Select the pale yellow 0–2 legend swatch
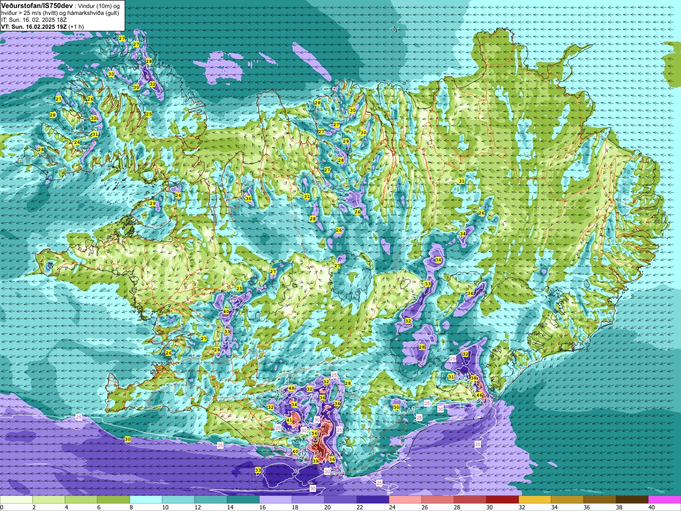The height and width of the screenshot is (511, 681). coord(16,500)
